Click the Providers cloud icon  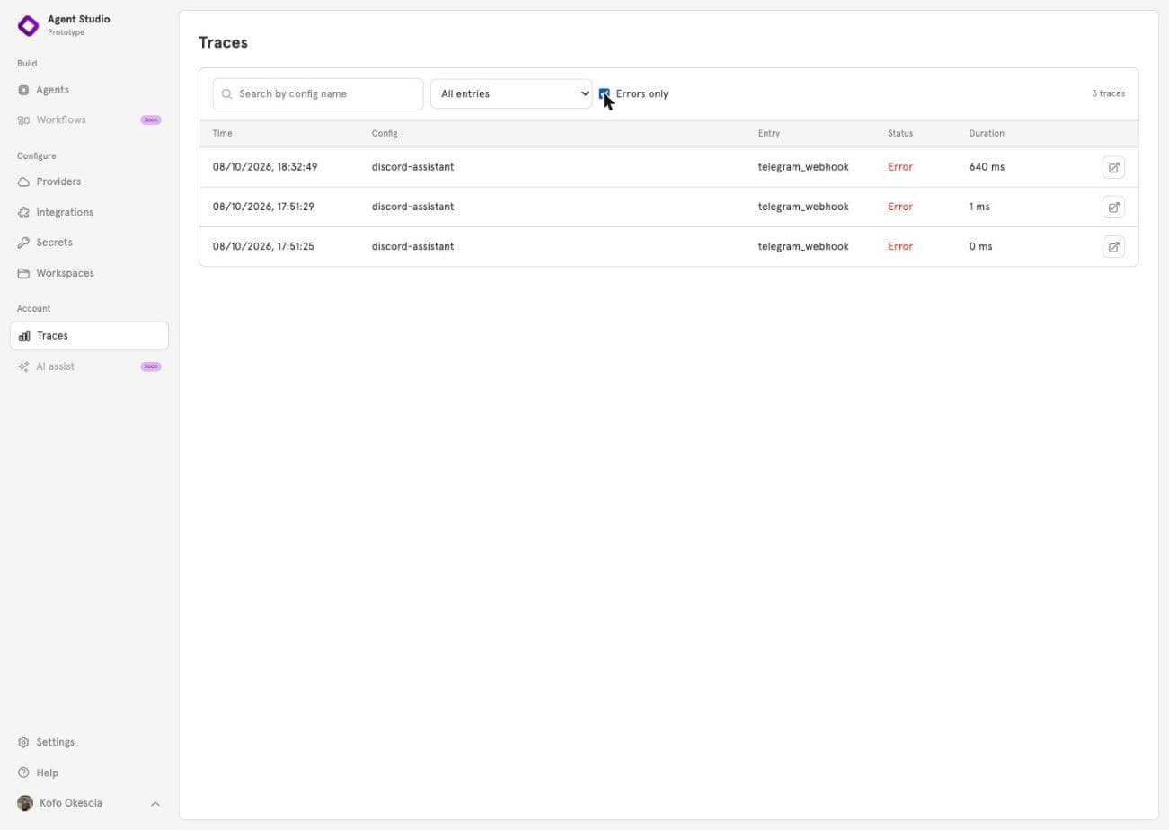(24, 181)
